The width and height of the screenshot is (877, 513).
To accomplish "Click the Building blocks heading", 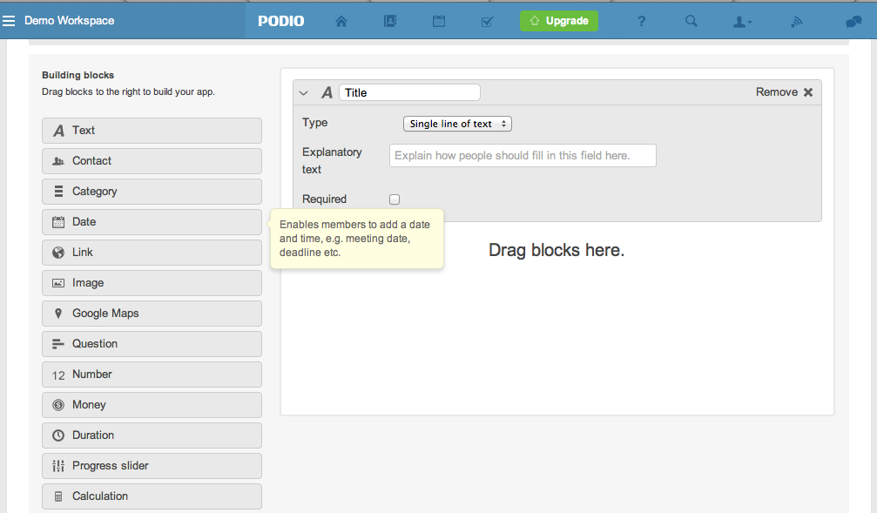I will pyautogui.click(x=78, y=75).
